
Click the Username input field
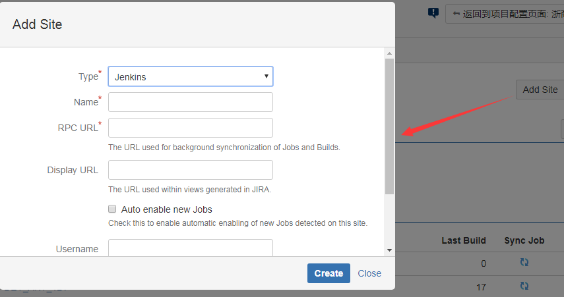click(x=191, y=248)
